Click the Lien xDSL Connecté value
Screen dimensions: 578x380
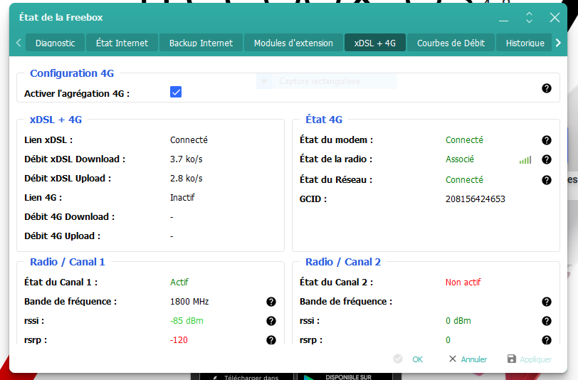coord(189,140)
